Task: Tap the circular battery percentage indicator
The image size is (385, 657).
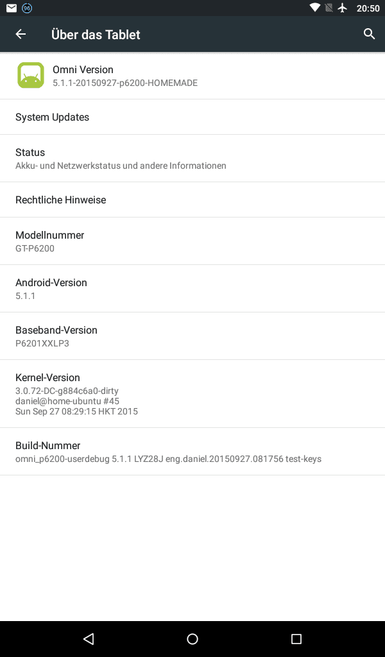Action: (x=27, y=8)
